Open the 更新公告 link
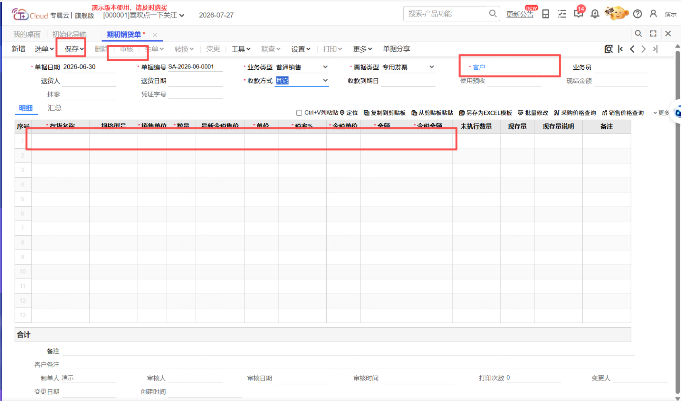The image size is (681, 401). tap(520, 14)
